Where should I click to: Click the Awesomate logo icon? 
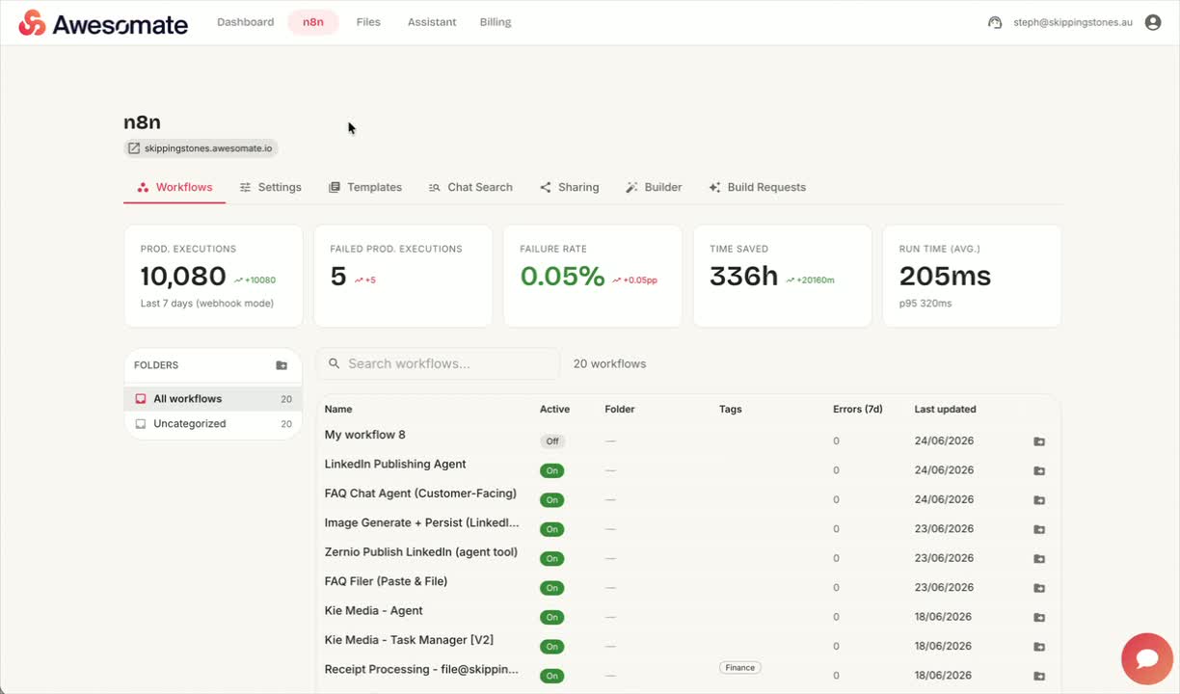(32, 23)
